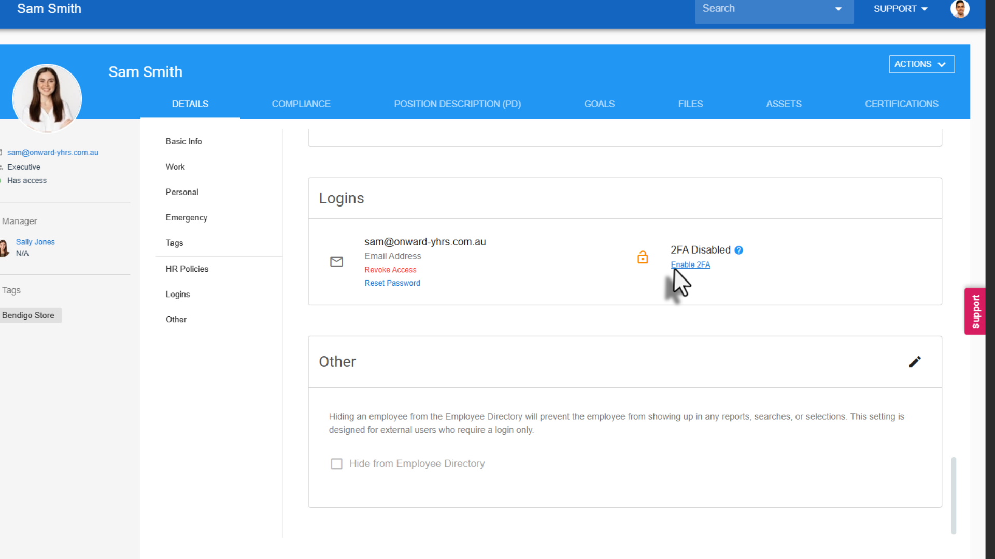Click the Bendigo Store tag
995x559 pixels.
click(x=29, y=315)
